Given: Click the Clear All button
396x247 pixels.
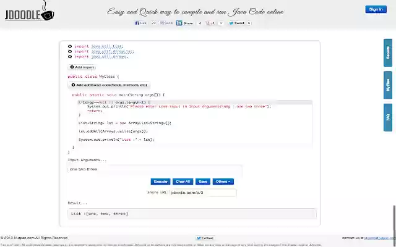Looking at the screenshot, I should 183,182.
